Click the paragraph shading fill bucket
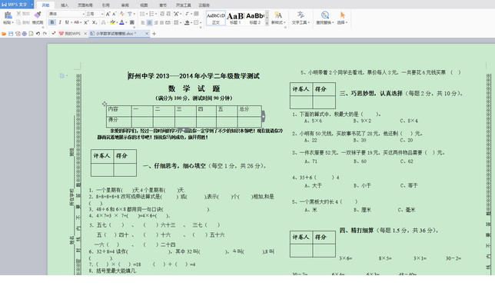Screen dimensions: 495x286 pyautogui.click(x=187, y=22)
